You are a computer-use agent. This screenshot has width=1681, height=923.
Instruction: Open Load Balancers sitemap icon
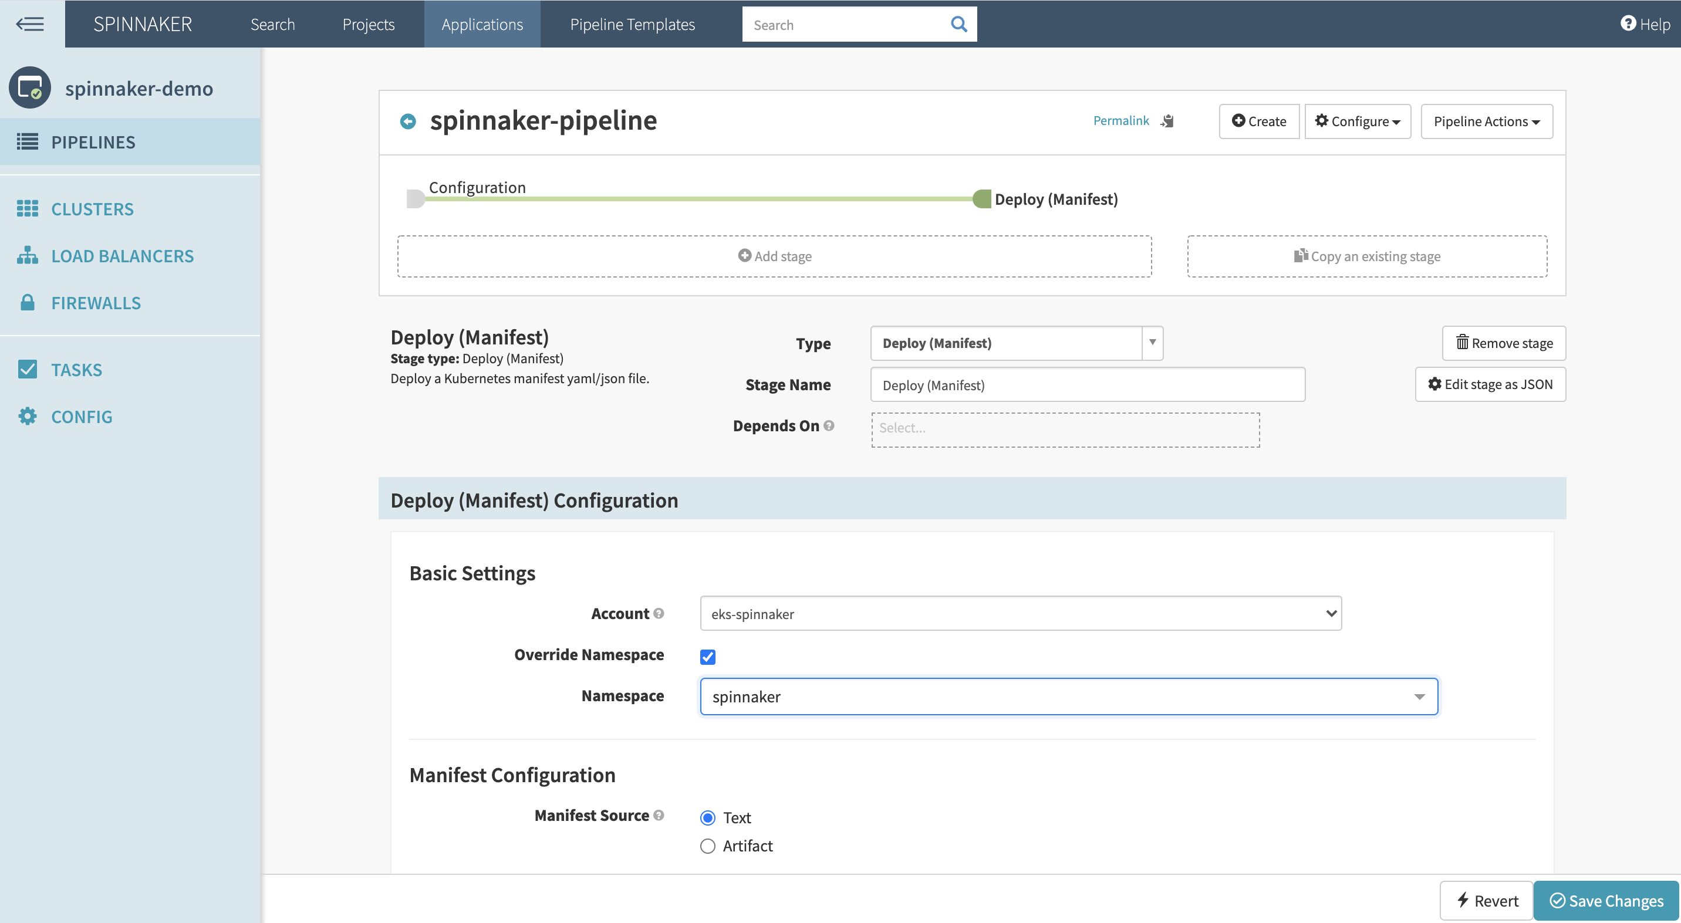pos(28,256)
